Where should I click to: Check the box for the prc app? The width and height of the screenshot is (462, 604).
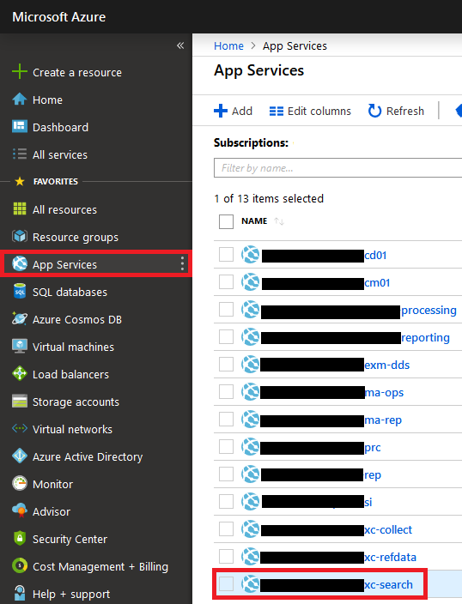point(226,446)
